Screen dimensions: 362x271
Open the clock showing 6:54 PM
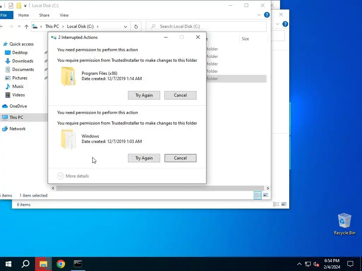[x=332, y=264]
